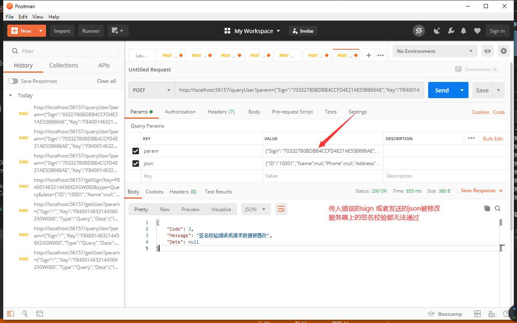
Task: Click the Runner button
Action: click(91, 31)
